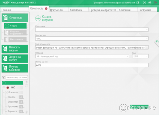Open Написать письмо in the sidebar
Image resolution: width=159 pixels, height=115 pixels.
click(x=14, y=48)
